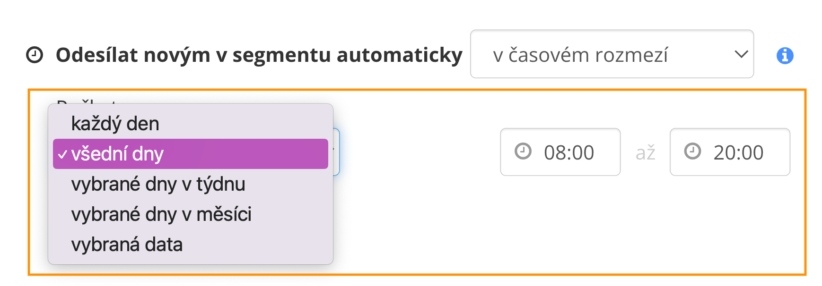Click the select box edge behind the options list
This screenshot has width=822, height=286.
click(x=336, y=152)
